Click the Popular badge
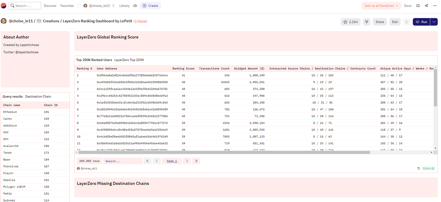 coord(141,21)
